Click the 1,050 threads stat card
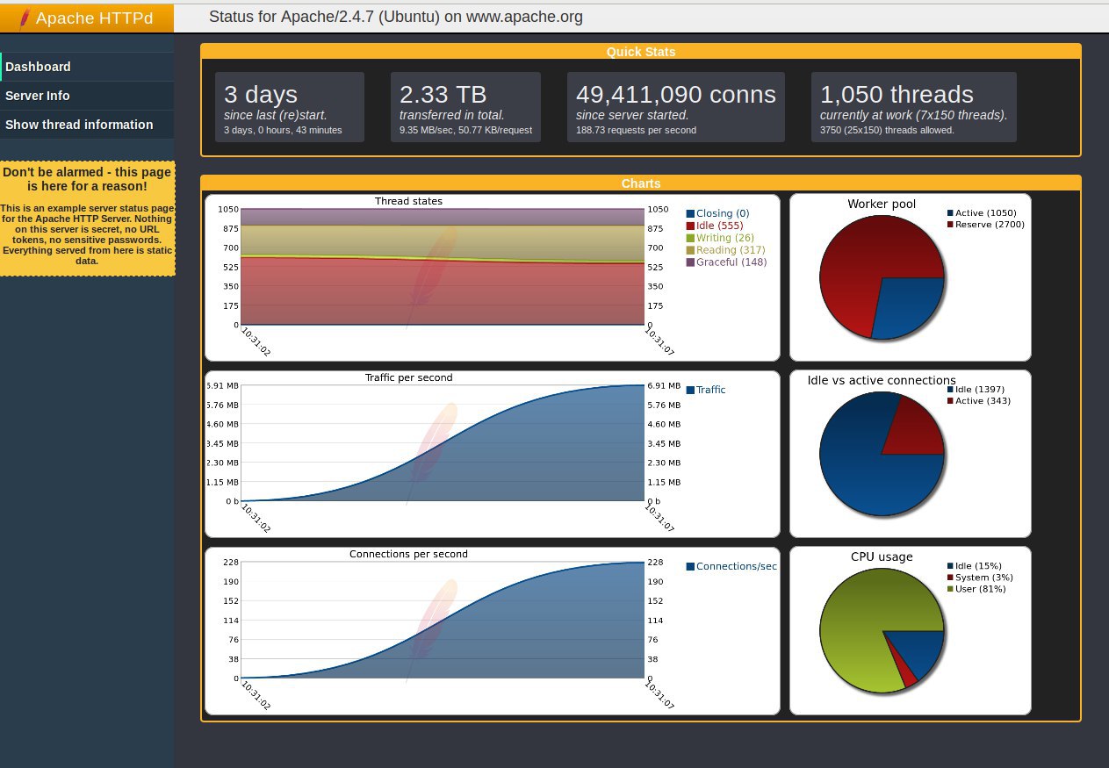The width and height of the screenshot is (1109, 768). click(914, 107)
